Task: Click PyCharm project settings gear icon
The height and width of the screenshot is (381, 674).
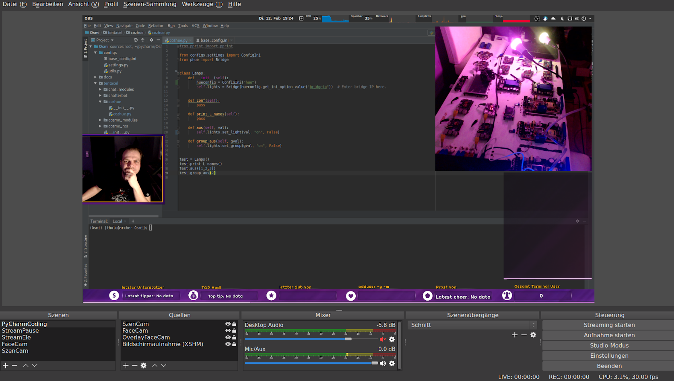Action: 151,40
